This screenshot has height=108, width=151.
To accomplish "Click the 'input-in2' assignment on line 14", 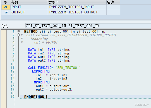I will point(58,79).
